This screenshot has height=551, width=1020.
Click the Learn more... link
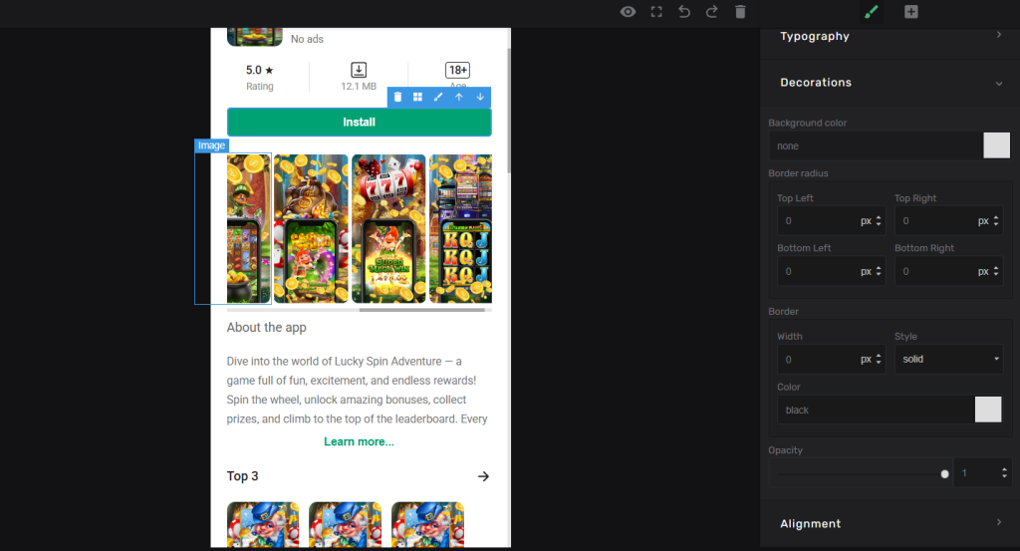click(x=359, y=441)
